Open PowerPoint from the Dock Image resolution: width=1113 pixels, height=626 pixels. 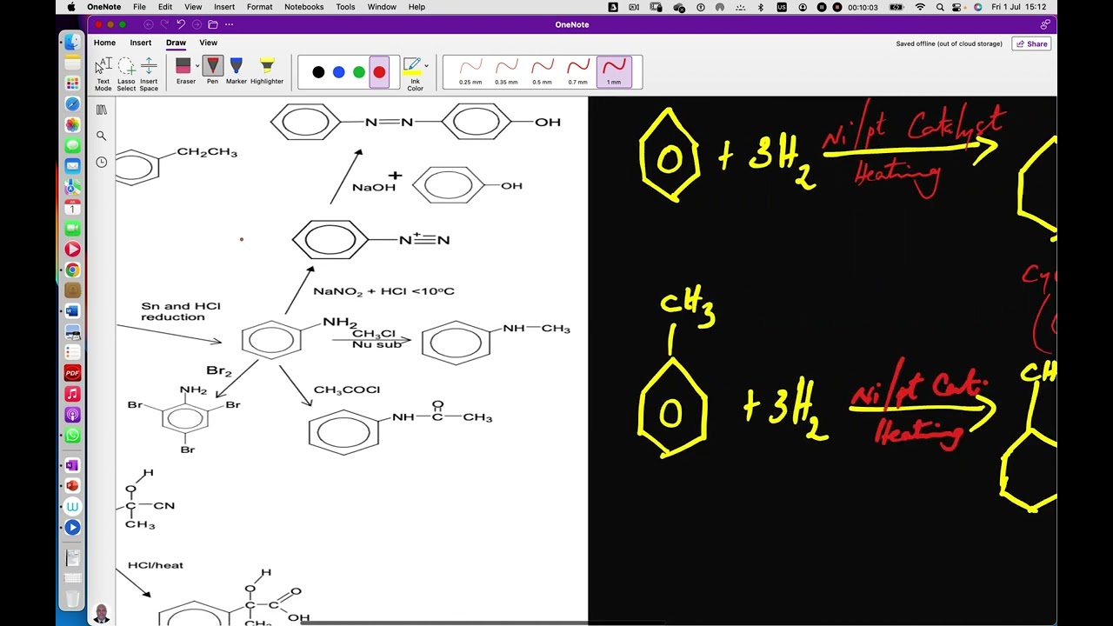click(72, 486)
